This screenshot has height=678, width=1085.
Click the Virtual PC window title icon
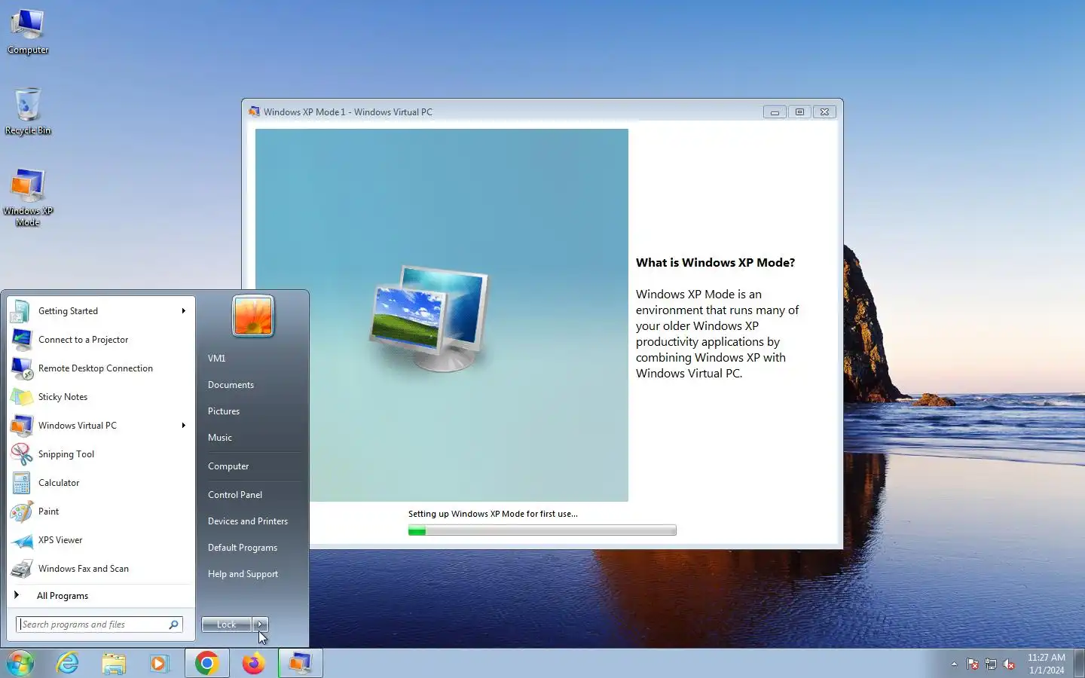click(254, 111)
